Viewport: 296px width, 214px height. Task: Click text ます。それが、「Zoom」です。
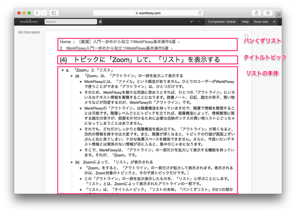[111, 155]
